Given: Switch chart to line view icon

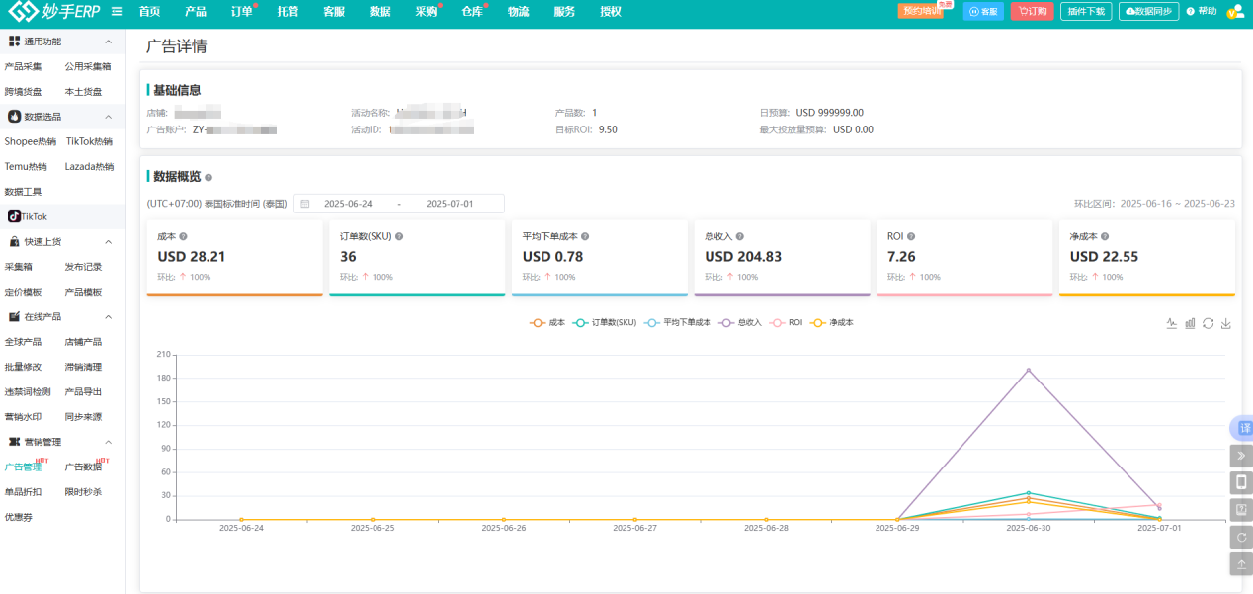Looking at the screenshot, I should pyautogui.click(x=1171, y=323).
